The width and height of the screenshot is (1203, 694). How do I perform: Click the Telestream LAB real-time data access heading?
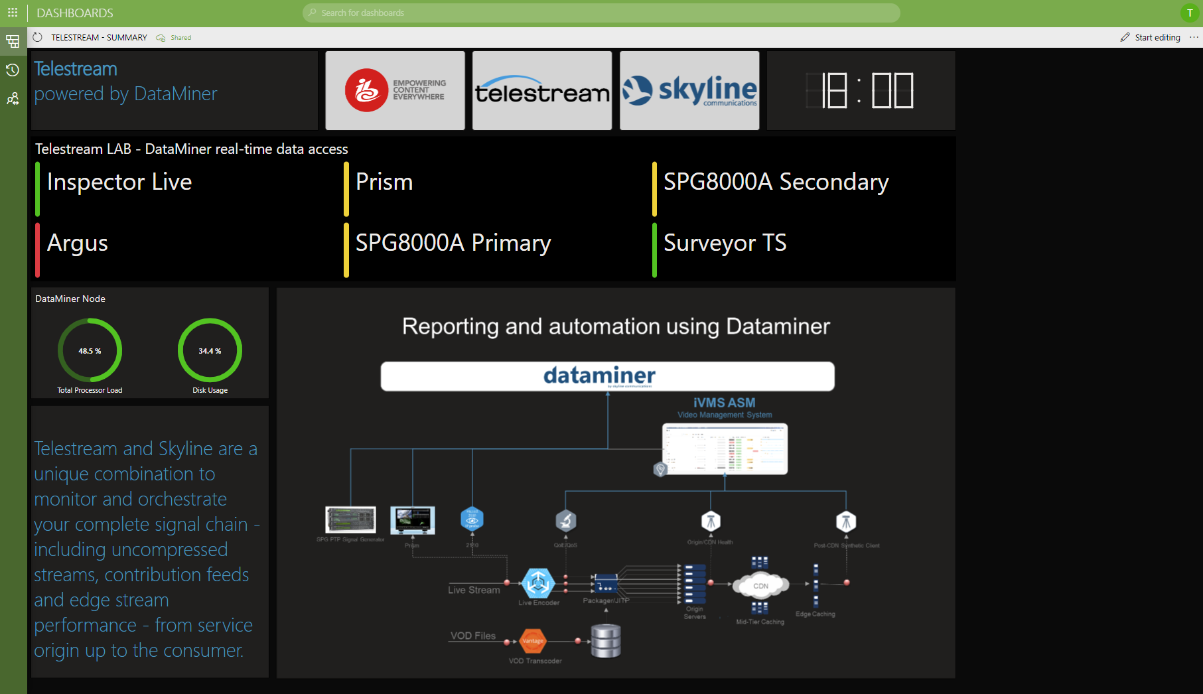(192, 149)
